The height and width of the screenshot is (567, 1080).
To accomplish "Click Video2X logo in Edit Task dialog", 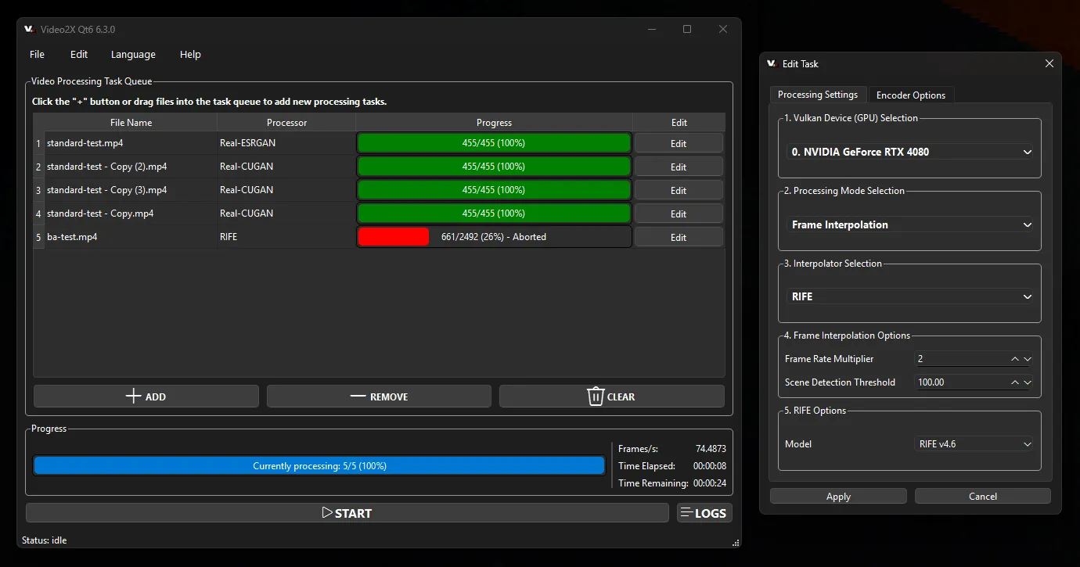I will click(772, 64).
